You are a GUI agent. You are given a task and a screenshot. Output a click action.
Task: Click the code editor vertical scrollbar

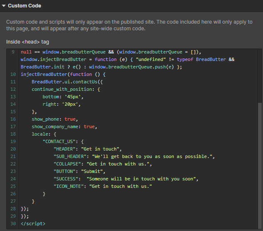pyautogui.click(x=260, y=165)
